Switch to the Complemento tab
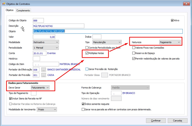 (x=23, y=10)
